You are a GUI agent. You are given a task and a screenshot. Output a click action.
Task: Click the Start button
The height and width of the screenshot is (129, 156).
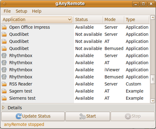click(88, 116)
